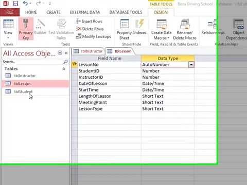Select the LessonNo row selector with key icon
Screen dimensions: 247x185
click(x=75, y=64)
